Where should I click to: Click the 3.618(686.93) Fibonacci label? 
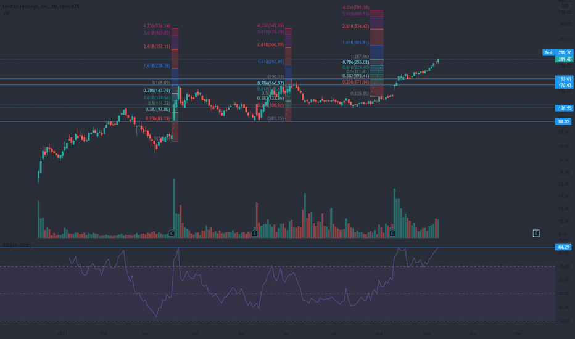pos(356,14)
